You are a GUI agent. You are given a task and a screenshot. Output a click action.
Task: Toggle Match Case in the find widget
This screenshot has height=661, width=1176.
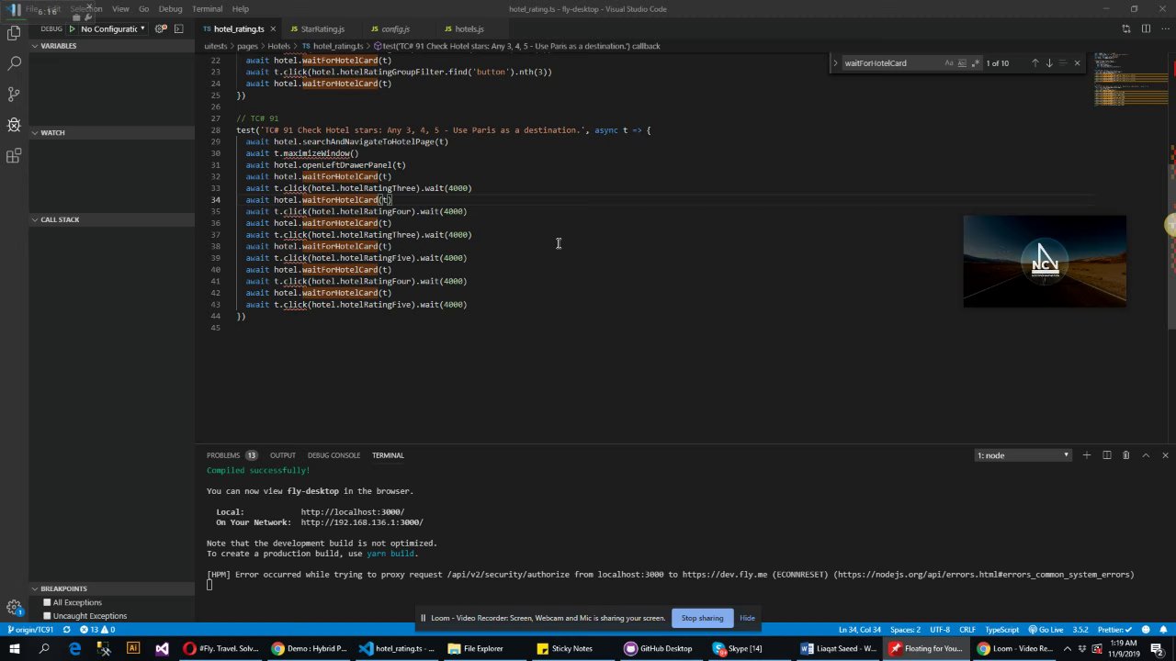coord(949,63)
